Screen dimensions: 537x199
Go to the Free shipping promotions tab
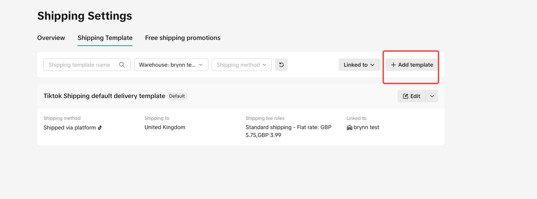point(182,38)
